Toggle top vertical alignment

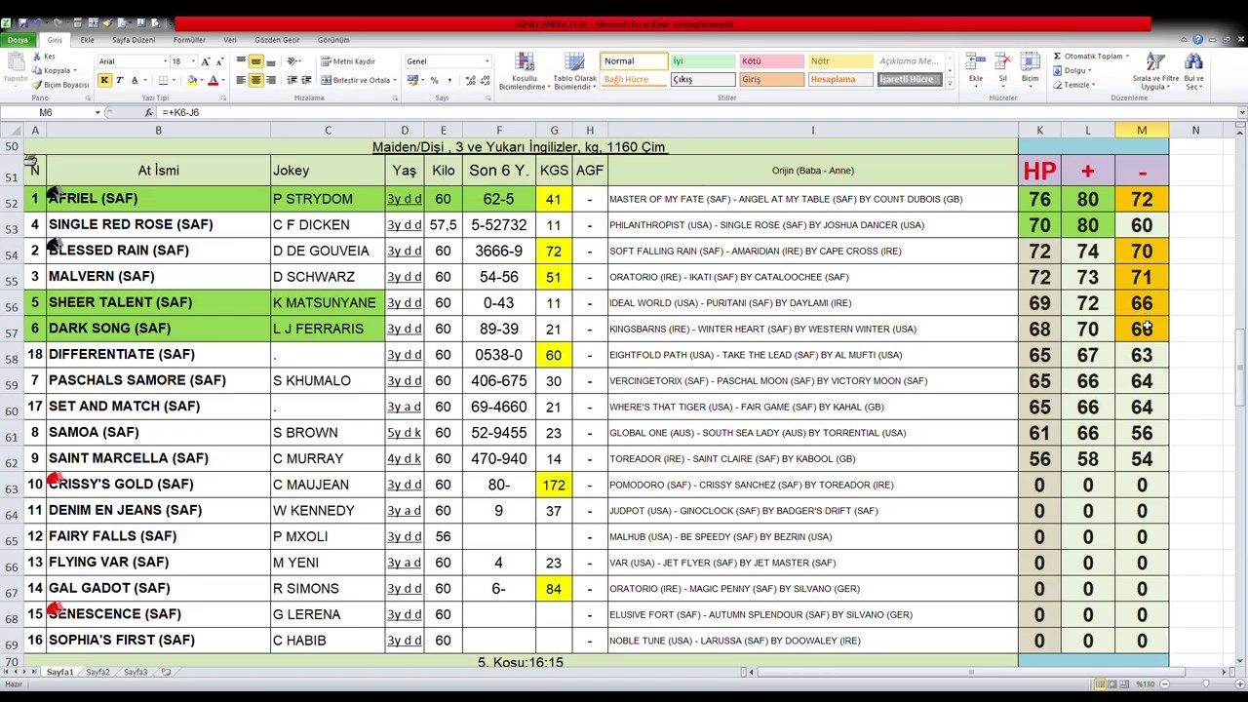[241, 61]
